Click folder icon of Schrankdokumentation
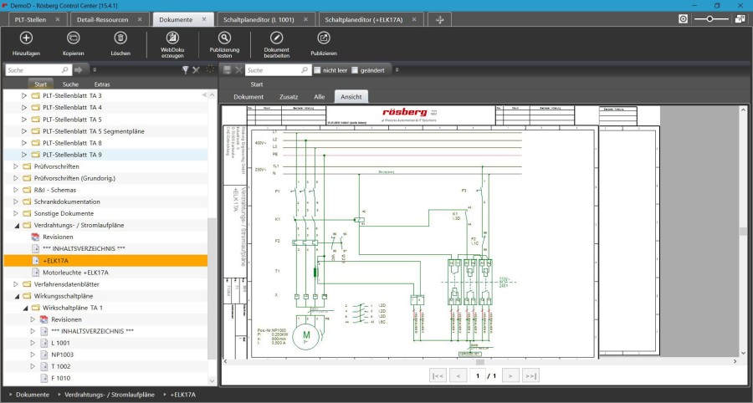The width and height of the screenshot is (753, 403). coord(27,201)
